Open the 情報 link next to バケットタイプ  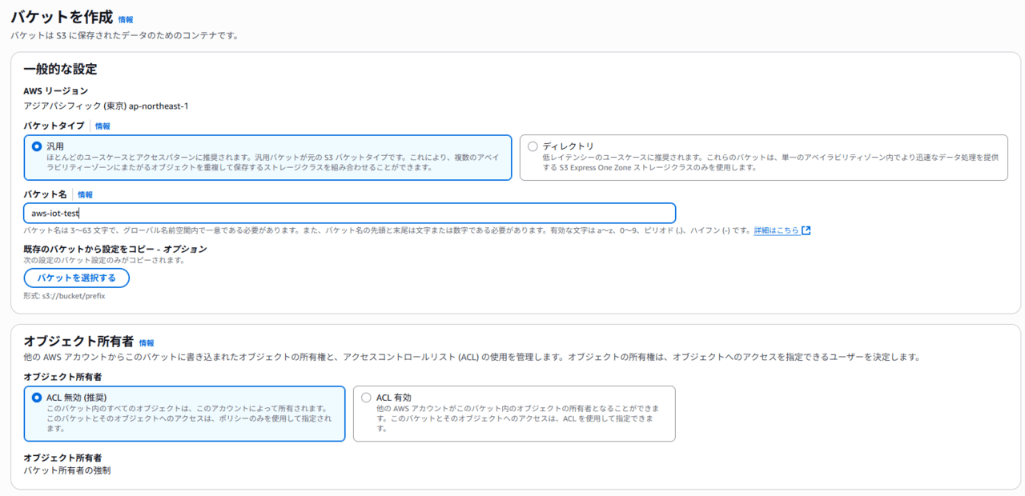pos(102,126)
